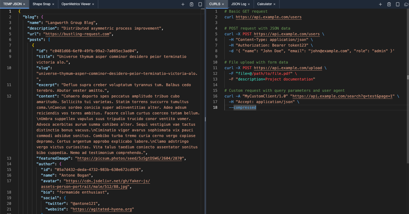
Task: Click the "# Basic GET request" comment
Action: coord(246,11)
